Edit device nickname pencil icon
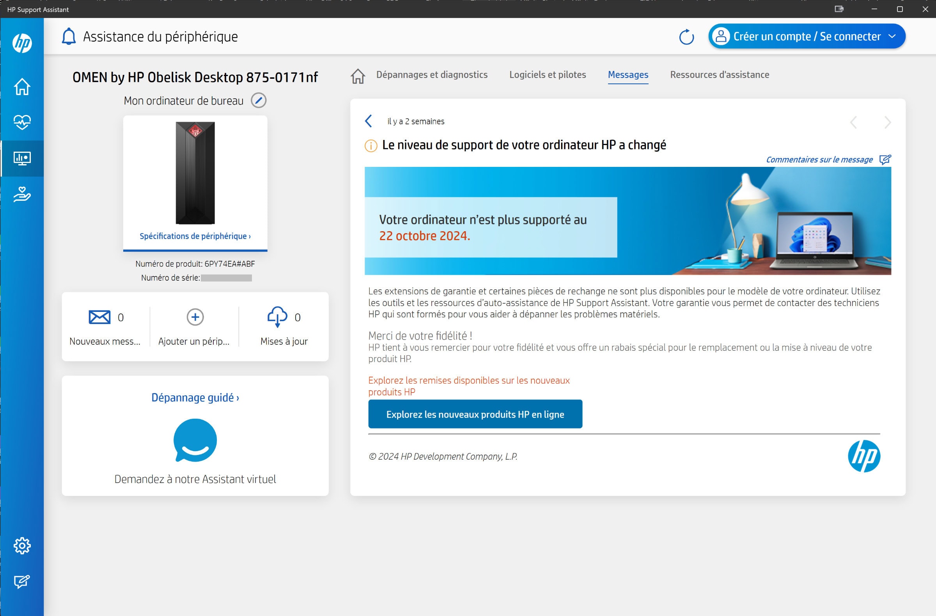The width and height of the screenshot is (936, 616). [x=259, y=101]
